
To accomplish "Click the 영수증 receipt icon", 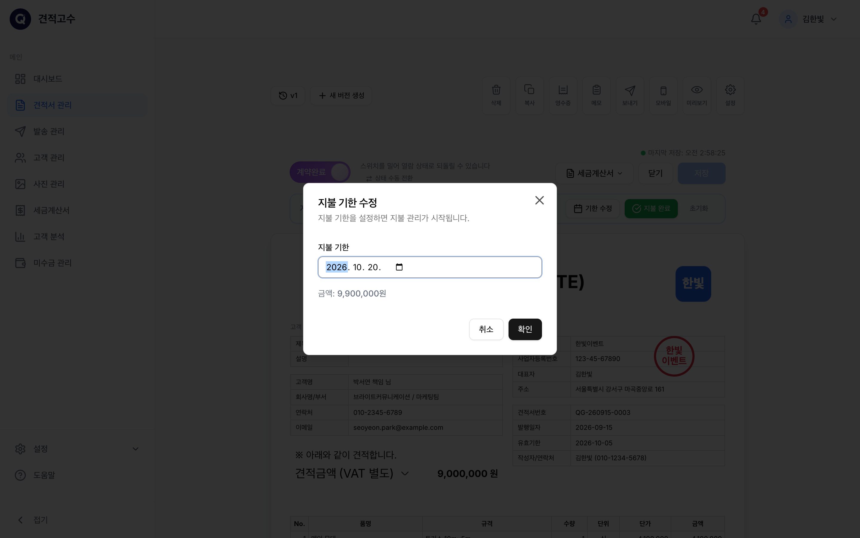I will [563, 95].
